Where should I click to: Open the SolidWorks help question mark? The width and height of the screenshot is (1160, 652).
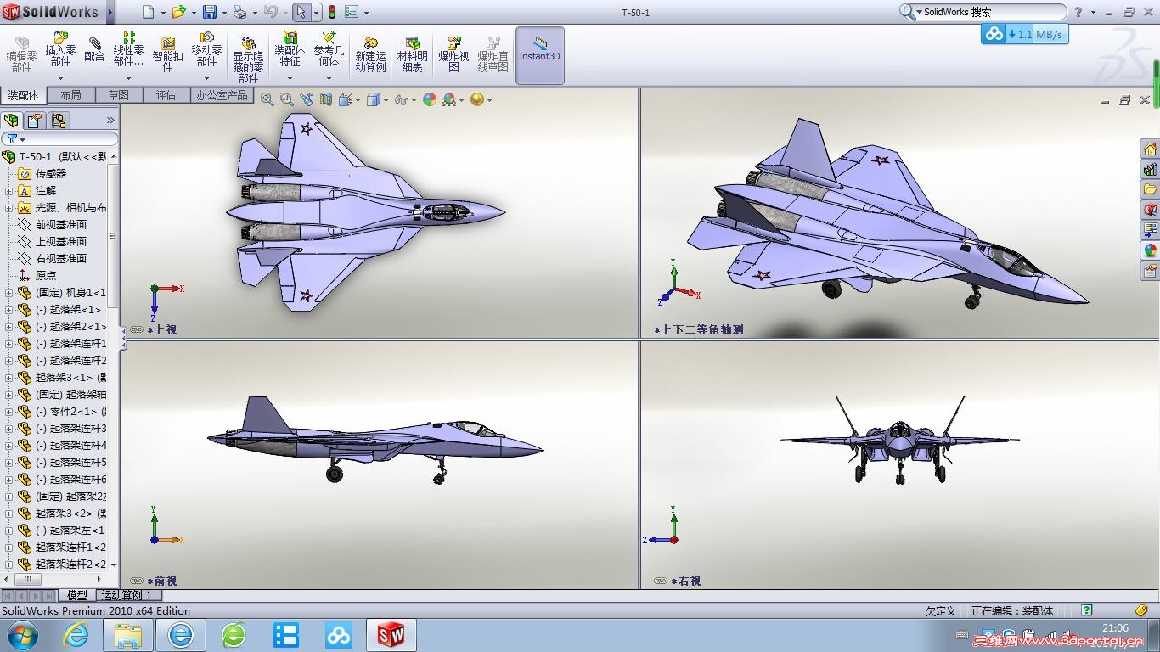tap(1078, 12)
